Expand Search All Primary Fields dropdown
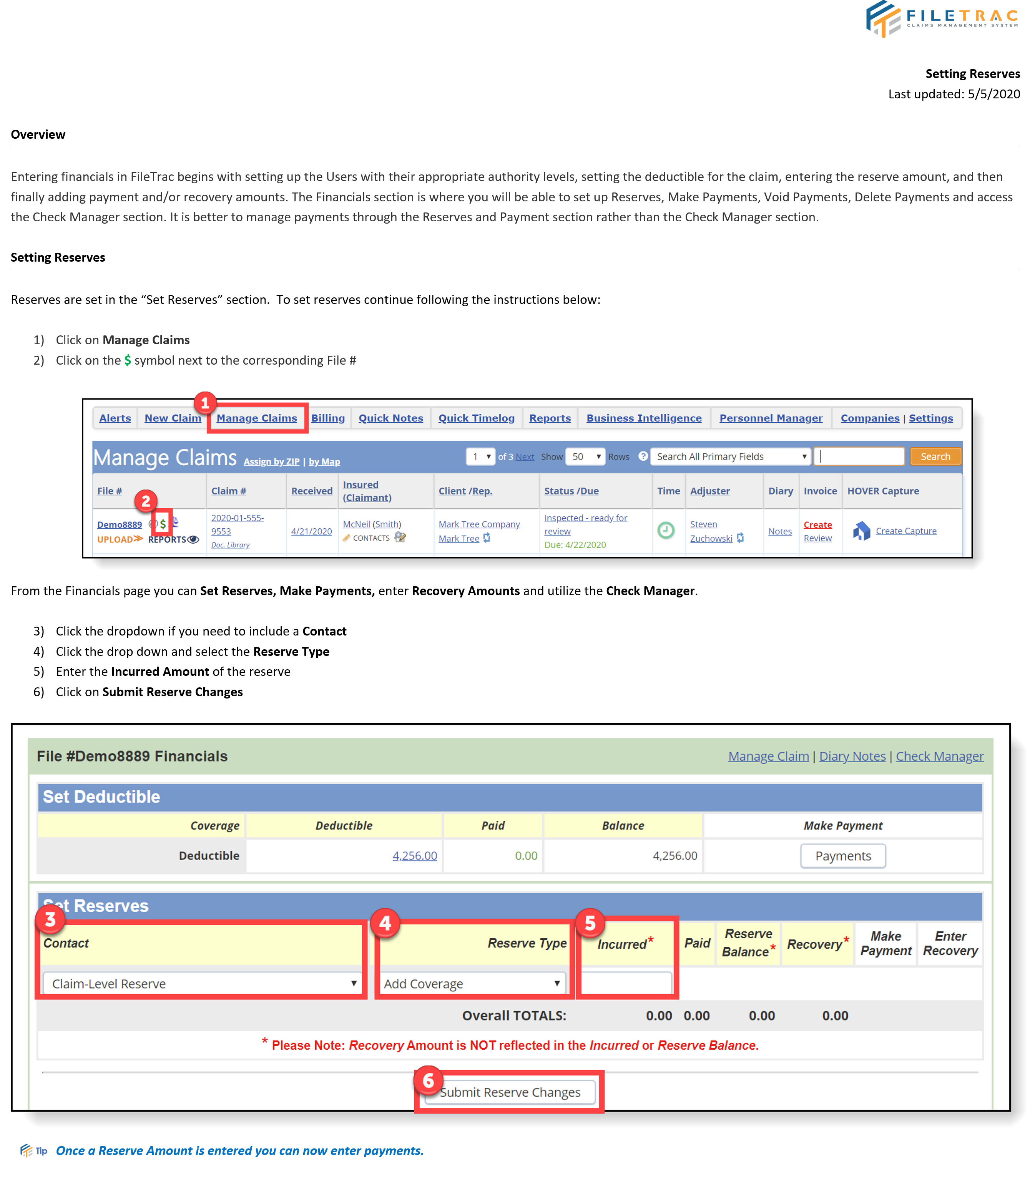 click(x=730, y=457)
